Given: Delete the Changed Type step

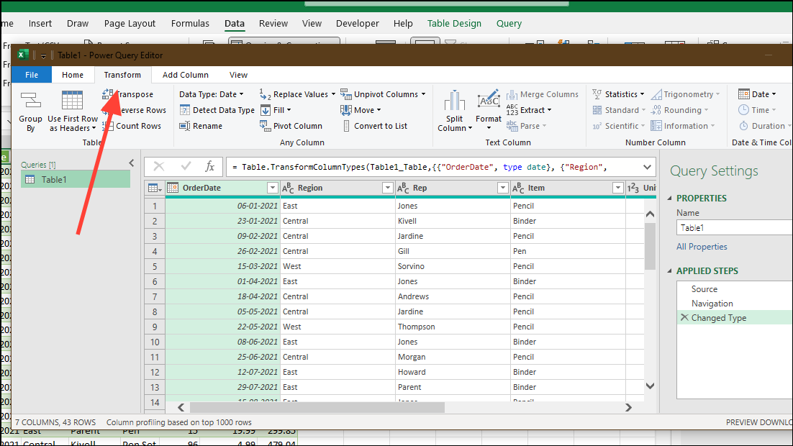Looking at the screenshot, I should click(684, 317).
